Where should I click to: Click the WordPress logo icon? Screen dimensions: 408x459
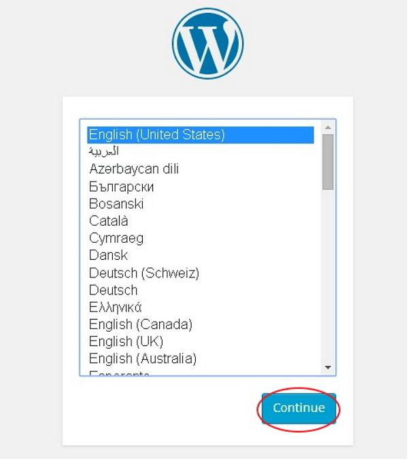pos(207,45)
